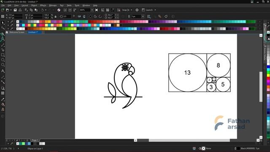Select the Freehand tool

point(3,45)
